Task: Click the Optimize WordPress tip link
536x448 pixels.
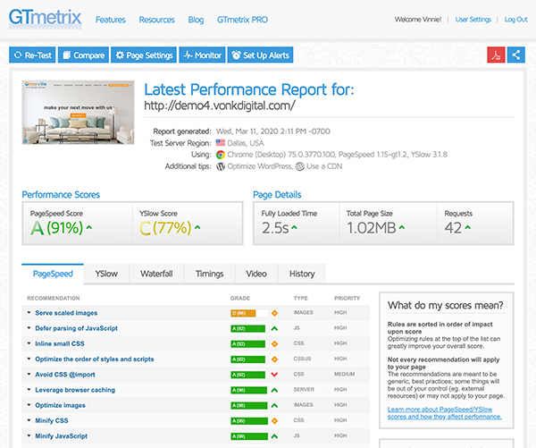Action: click(259, 166)
